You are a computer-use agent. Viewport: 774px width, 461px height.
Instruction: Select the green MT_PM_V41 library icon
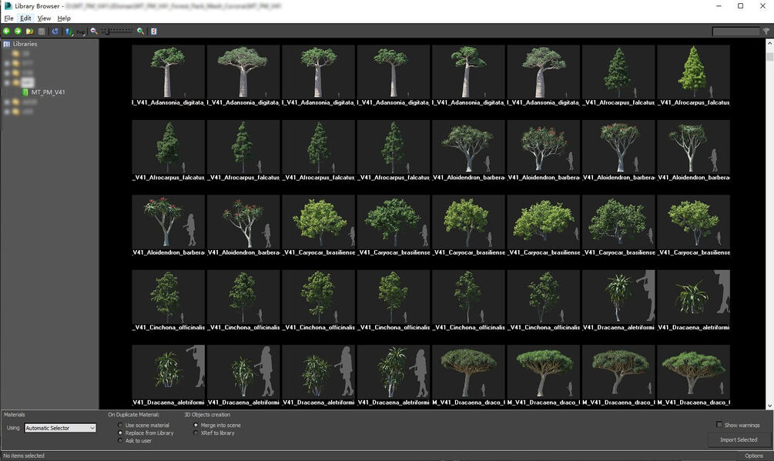tap(26, 92)
